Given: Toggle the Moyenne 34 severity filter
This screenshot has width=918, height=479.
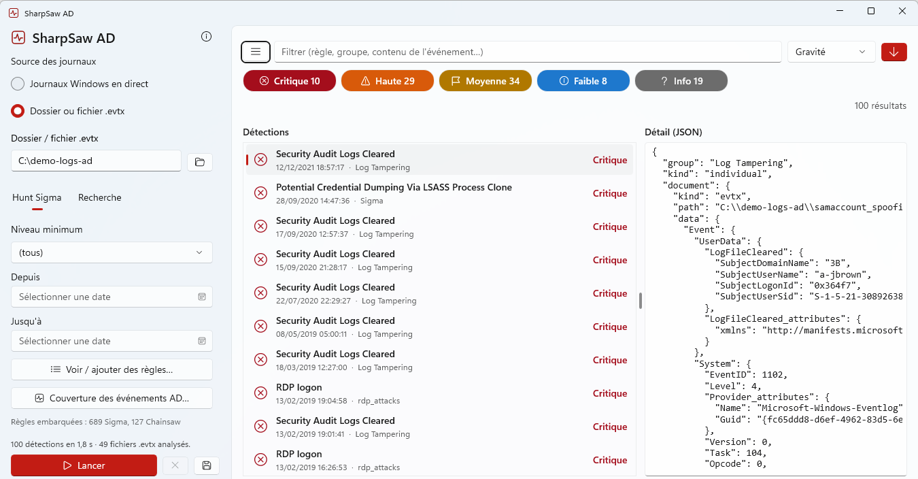Looking at the screenshot, I should pyautogui.click(x=486, y=81).
